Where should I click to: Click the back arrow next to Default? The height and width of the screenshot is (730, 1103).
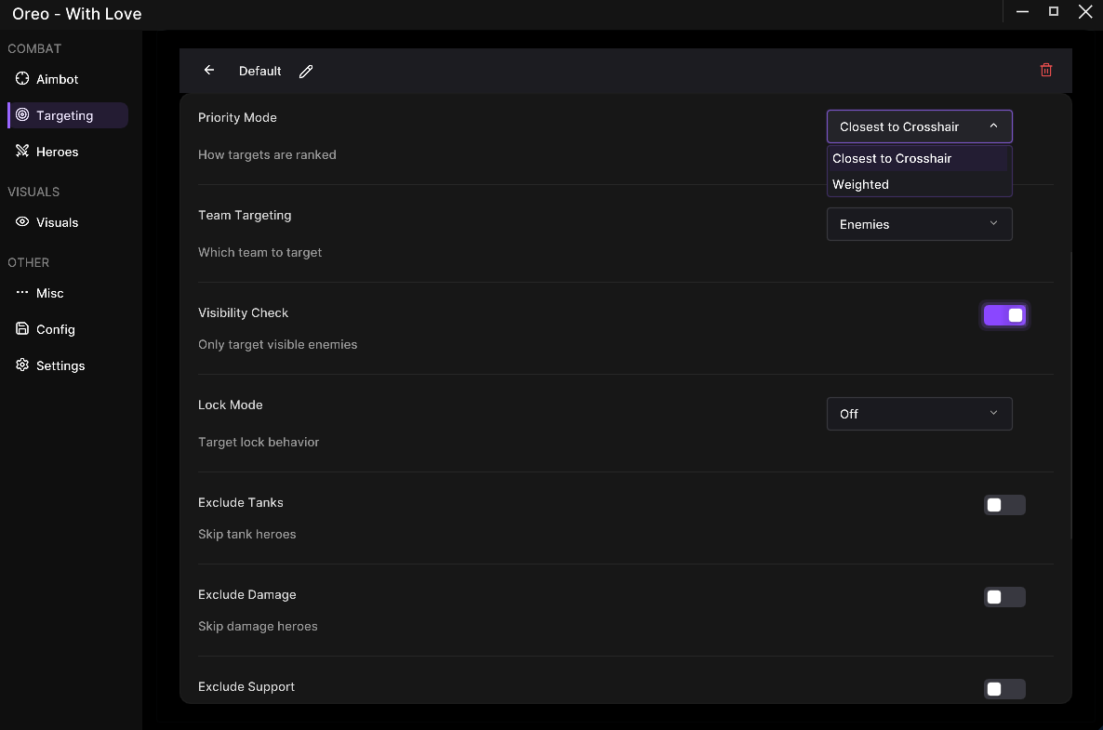[x=209, y=71]
